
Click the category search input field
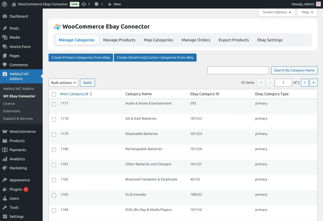coord(238,70)
